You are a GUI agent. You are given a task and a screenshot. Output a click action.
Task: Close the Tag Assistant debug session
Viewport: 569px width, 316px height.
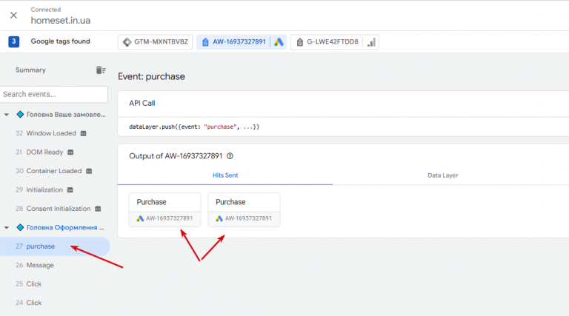13,16
